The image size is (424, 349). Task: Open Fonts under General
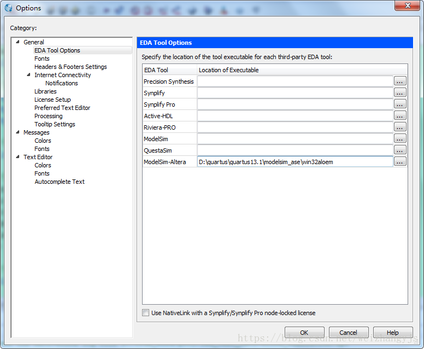coord(42,59)
